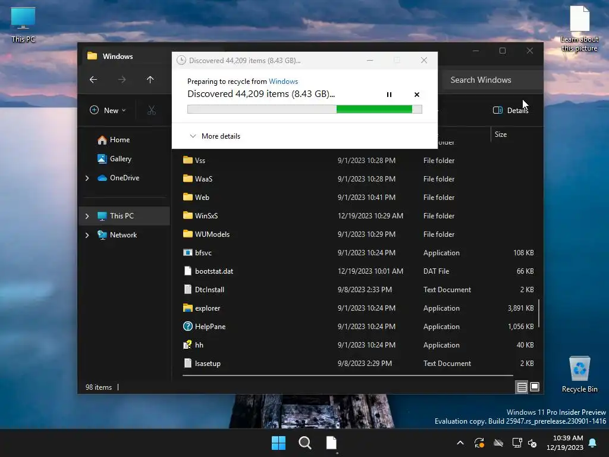Click WinSxS date 12/19/2023 10:29 AM
The height and width of the screenshot is (457, 609).
(x=371, y=215)
